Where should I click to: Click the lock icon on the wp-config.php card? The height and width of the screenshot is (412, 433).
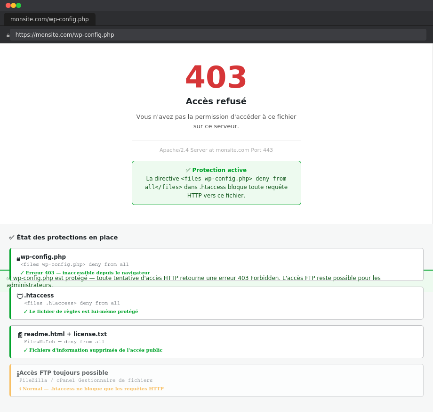[18, 259]
